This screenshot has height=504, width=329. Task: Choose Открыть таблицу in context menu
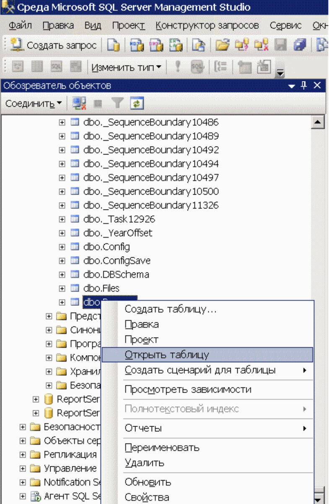(x=208, y=354)
